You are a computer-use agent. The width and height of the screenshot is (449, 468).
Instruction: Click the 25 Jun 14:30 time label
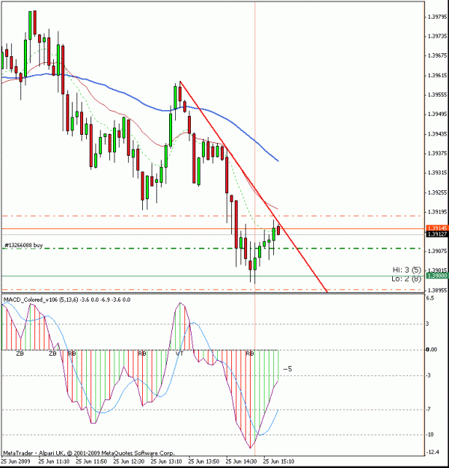242,461
